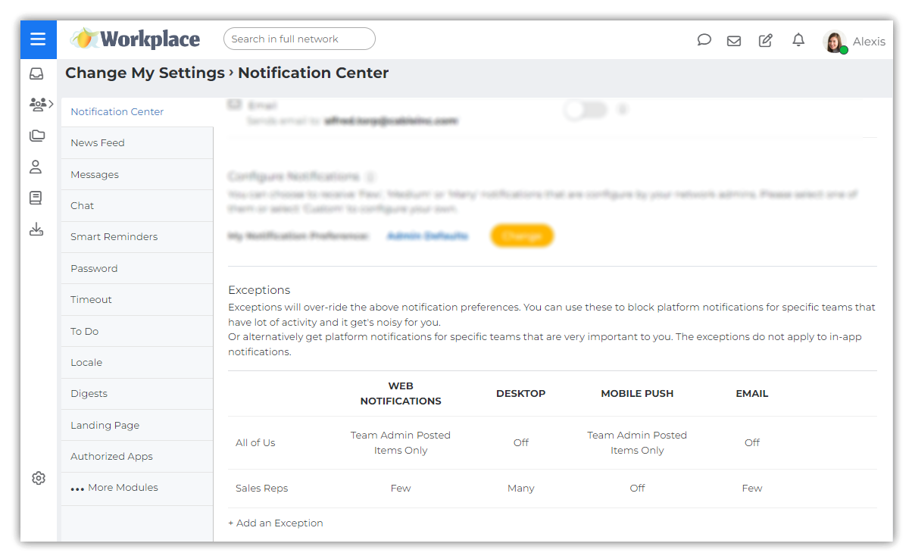
Task: Open the inbox tray icon in sidebar
Action: pos(36,74)
